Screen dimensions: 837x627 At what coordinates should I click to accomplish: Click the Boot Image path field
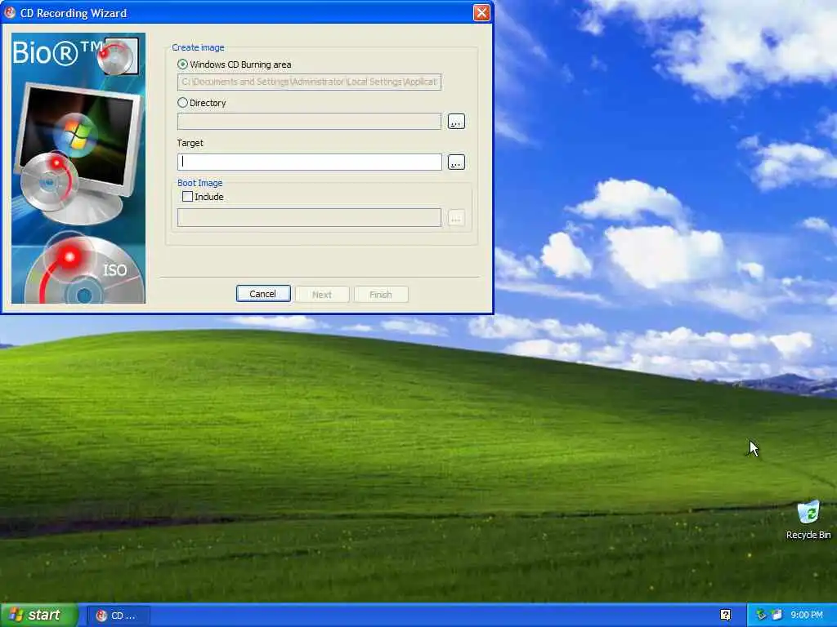pos(309,217)
